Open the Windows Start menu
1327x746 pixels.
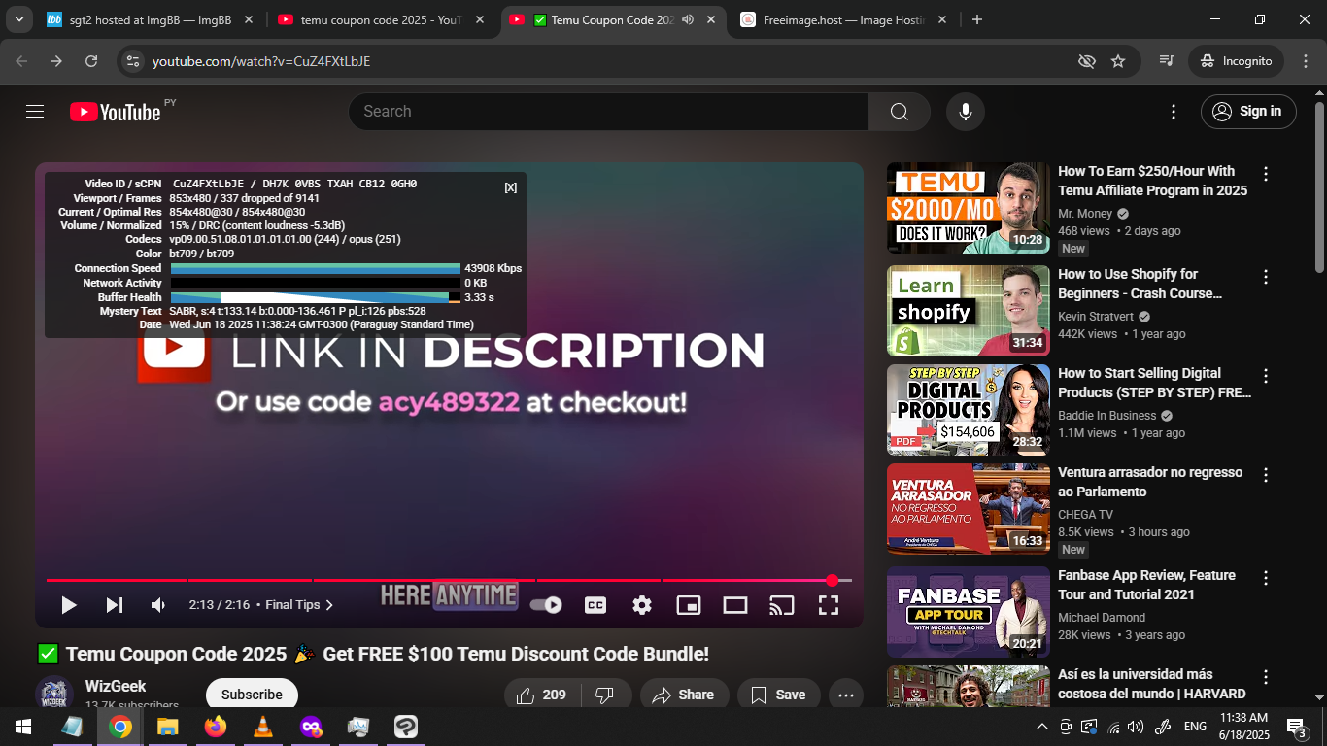23,727
